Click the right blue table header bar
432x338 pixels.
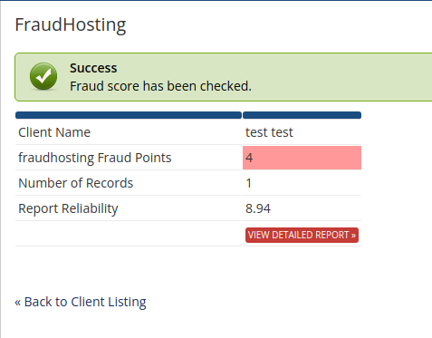[x=302, y=115]
